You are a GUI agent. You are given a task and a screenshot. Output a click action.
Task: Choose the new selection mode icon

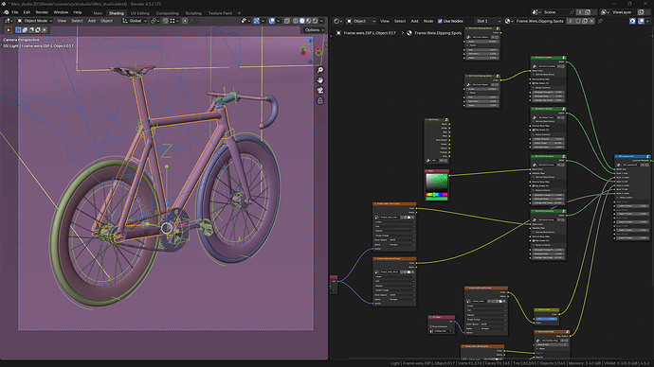click(18, 30)
